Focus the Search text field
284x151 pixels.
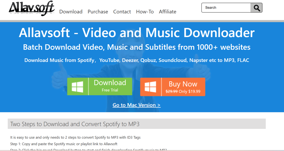pos(226,8)
